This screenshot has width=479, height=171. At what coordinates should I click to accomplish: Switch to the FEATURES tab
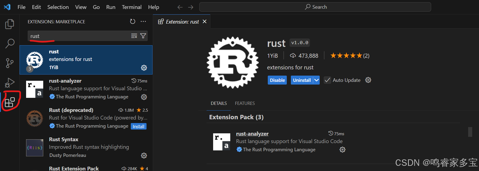[x=245, y=103]
